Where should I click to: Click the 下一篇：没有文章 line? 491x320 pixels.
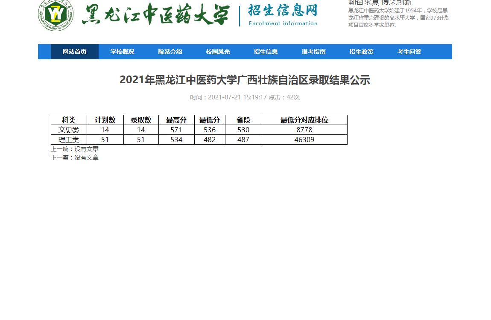tap(75, 157)
